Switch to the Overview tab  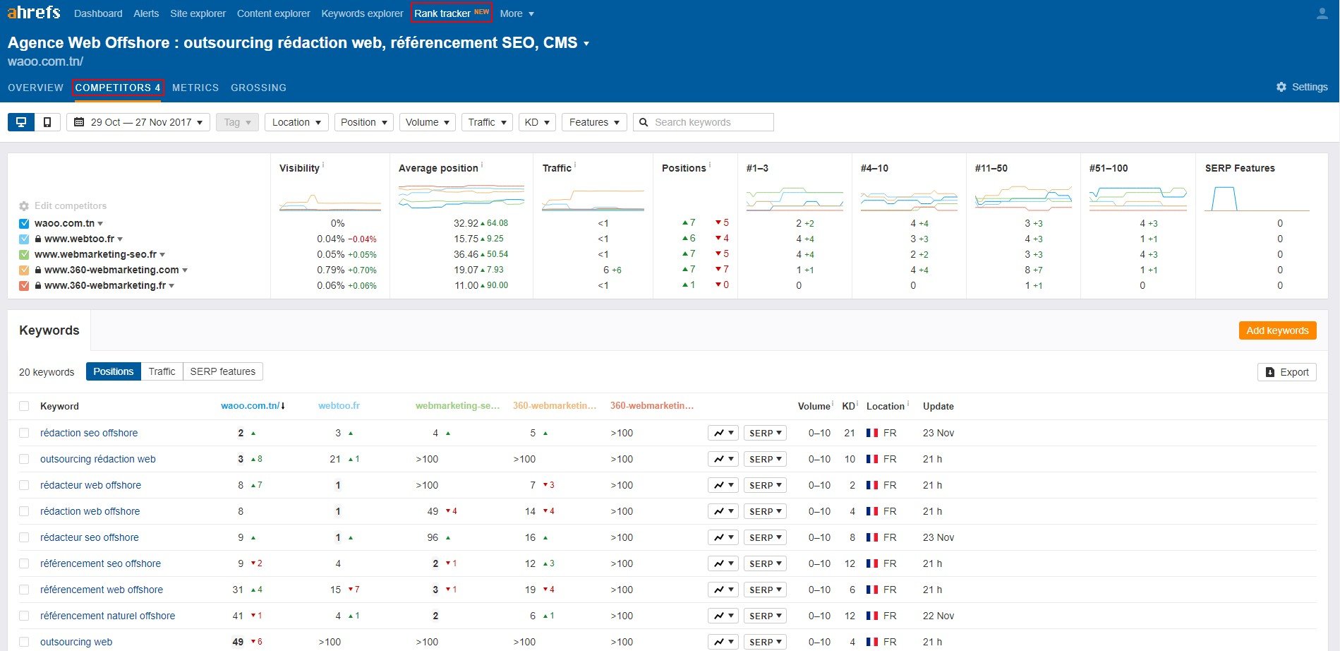[x=35, y=88]
